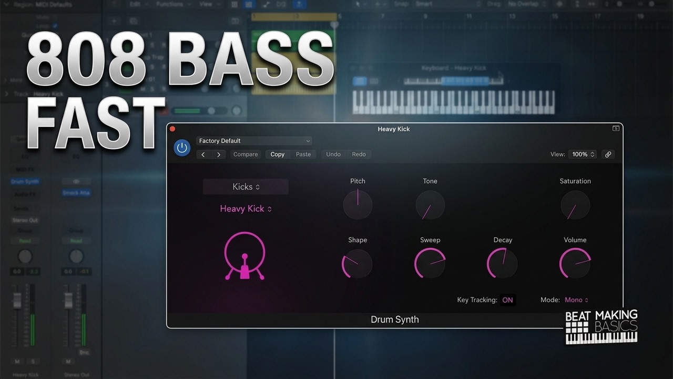Click the Audio FX slot in channel strip

pos(25,195)
